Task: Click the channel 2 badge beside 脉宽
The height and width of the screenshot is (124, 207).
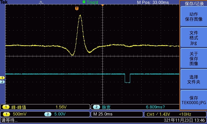Action: [x=96, y=107]
